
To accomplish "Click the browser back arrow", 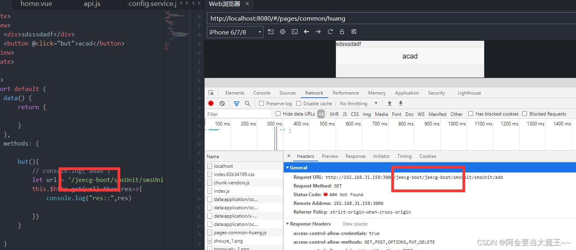I will 306,32.
